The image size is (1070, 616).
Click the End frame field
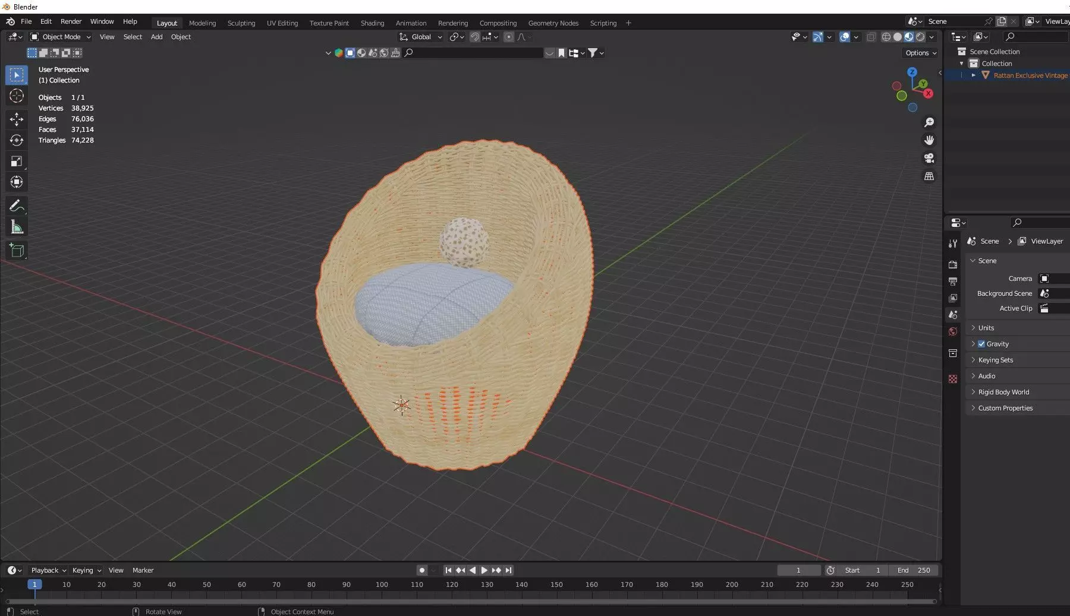[x=914, y=570]
